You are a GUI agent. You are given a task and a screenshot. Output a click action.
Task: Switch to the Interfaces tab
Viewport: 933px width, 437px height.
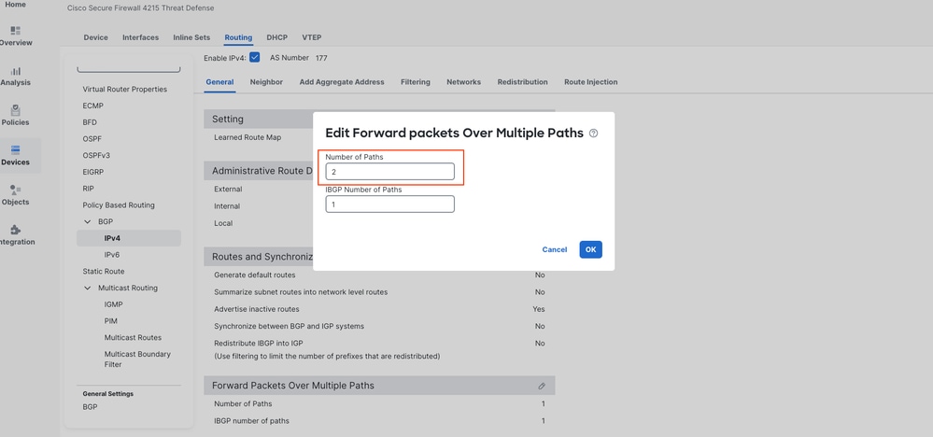point(140,37)
